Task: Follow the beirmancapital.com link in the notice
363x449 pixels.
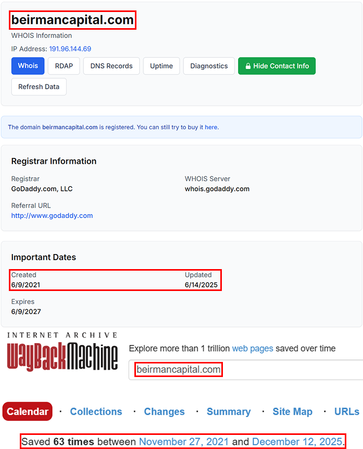Action: (70, 127)
